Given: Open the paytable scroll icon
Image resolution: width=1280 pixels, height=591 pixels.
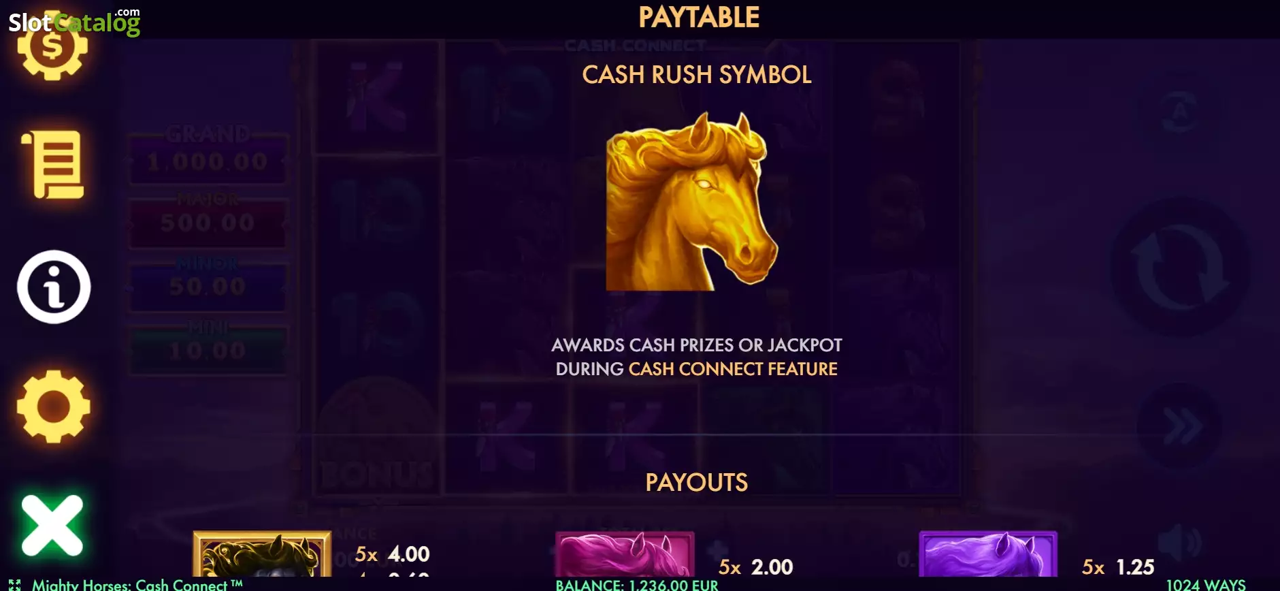Looking at the screenshot, I should (53, 165).
